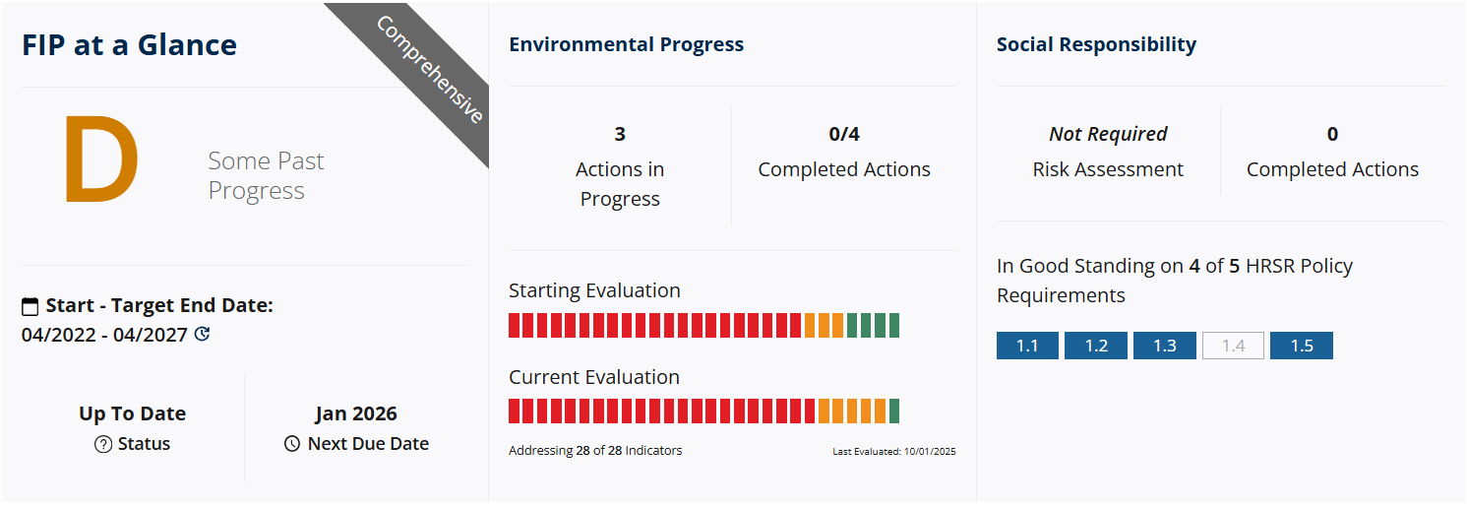This screenshot has height=507, width=1467.
Task: Click the Not Required Risk Assessment label
Action: click(x=1108, y=134)
